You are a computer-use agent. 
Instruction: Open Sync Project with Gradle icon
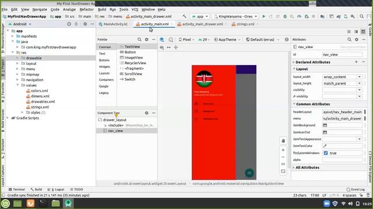(x=339, y=16)
